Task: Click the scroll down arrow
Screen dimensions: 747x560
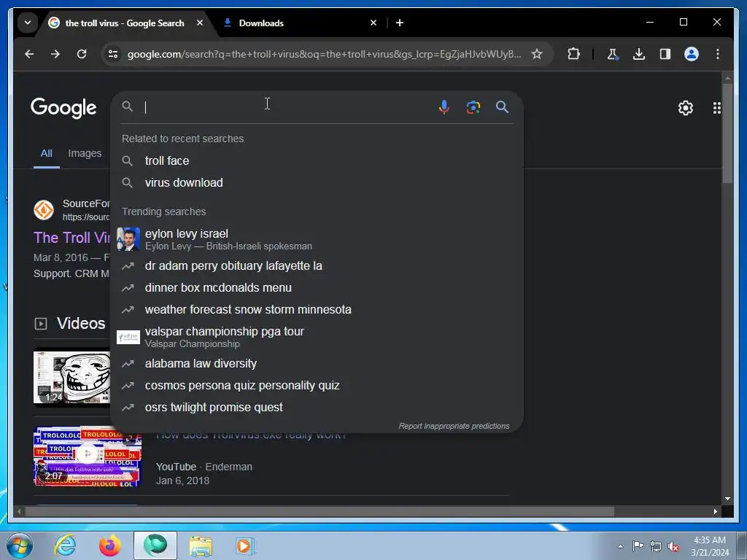Action: click(727, 499)
